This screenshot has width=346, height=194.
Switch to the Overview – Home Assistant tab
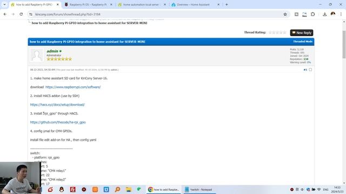193,4
